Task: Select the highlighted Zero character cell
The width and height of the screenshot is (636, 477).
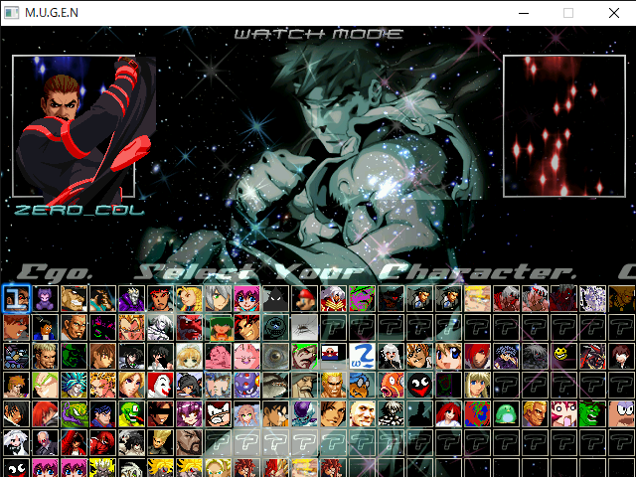Action: tap(16, 299)
